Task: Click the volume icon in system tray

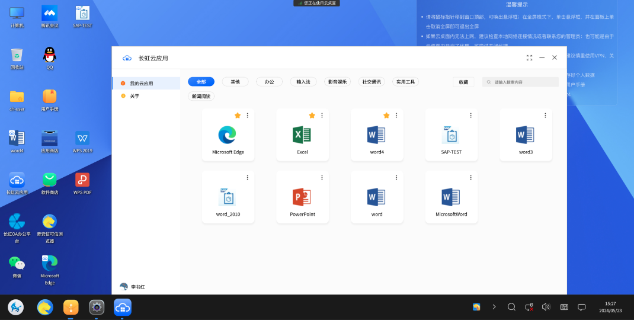Action: (x=546, y=307)
